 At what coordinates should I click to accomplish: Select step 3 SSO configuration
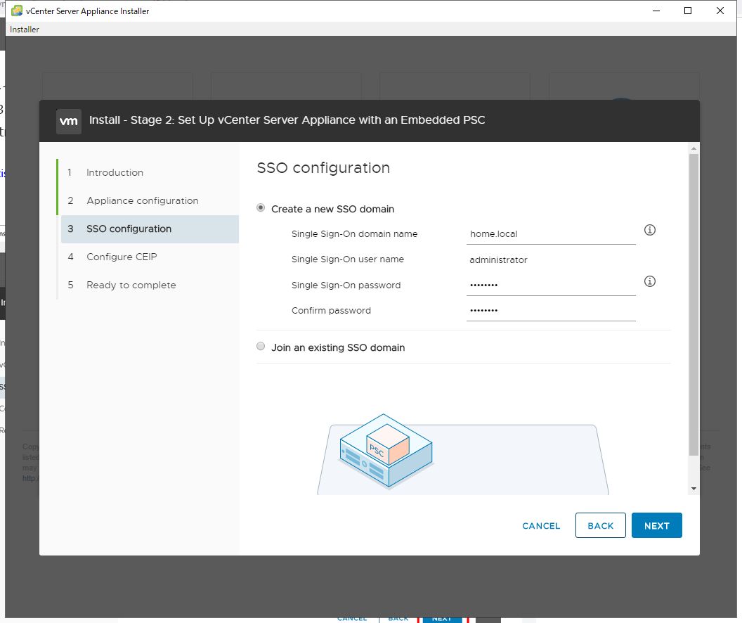point(150,229)
